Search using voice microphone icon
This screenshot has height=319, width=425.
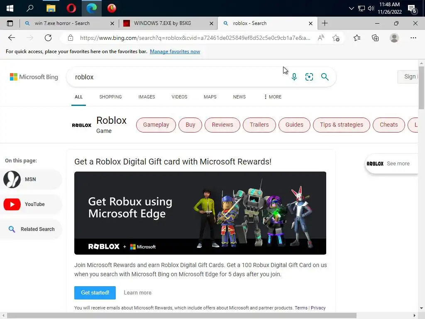pyautogui.click(x=294, y=77)
